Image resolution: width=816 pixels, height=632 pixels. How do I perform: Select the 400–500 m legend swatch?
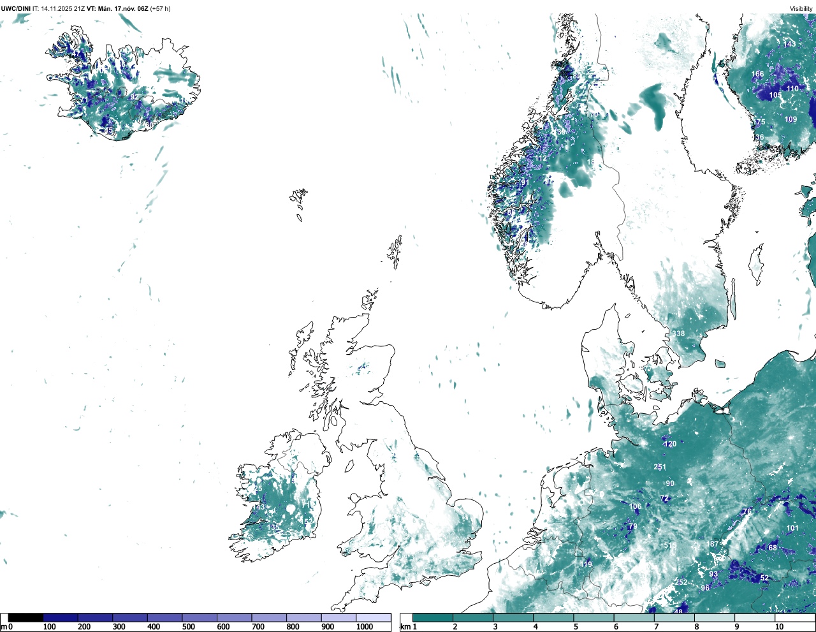(x=164, y=617)
